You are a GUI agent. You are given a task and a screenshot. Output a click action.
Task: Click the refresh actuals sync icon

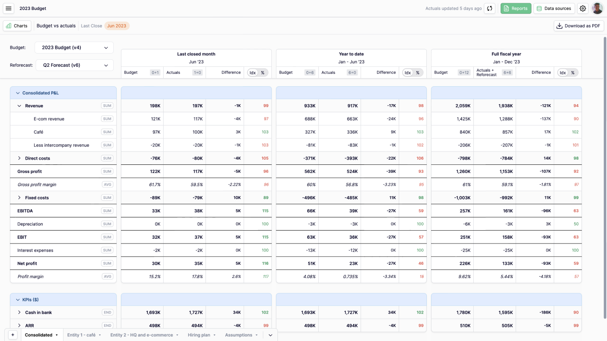(490, 9)
